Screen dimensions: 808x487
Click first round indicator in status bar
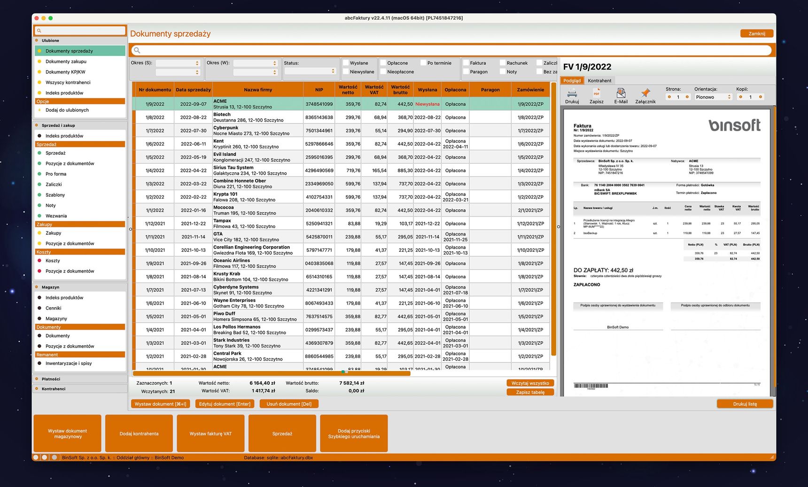(x=36, y=457)
